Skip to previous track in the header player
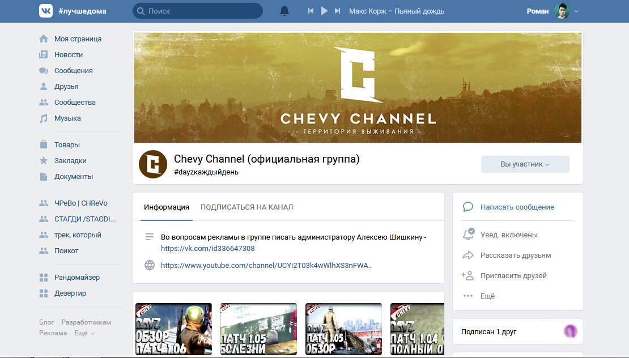This screenshot has width=629, height=358. [311, 11]
